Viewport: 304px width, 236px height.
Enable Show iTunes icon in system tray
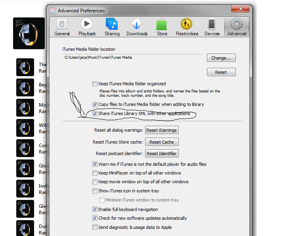click(x=95, y=191)
